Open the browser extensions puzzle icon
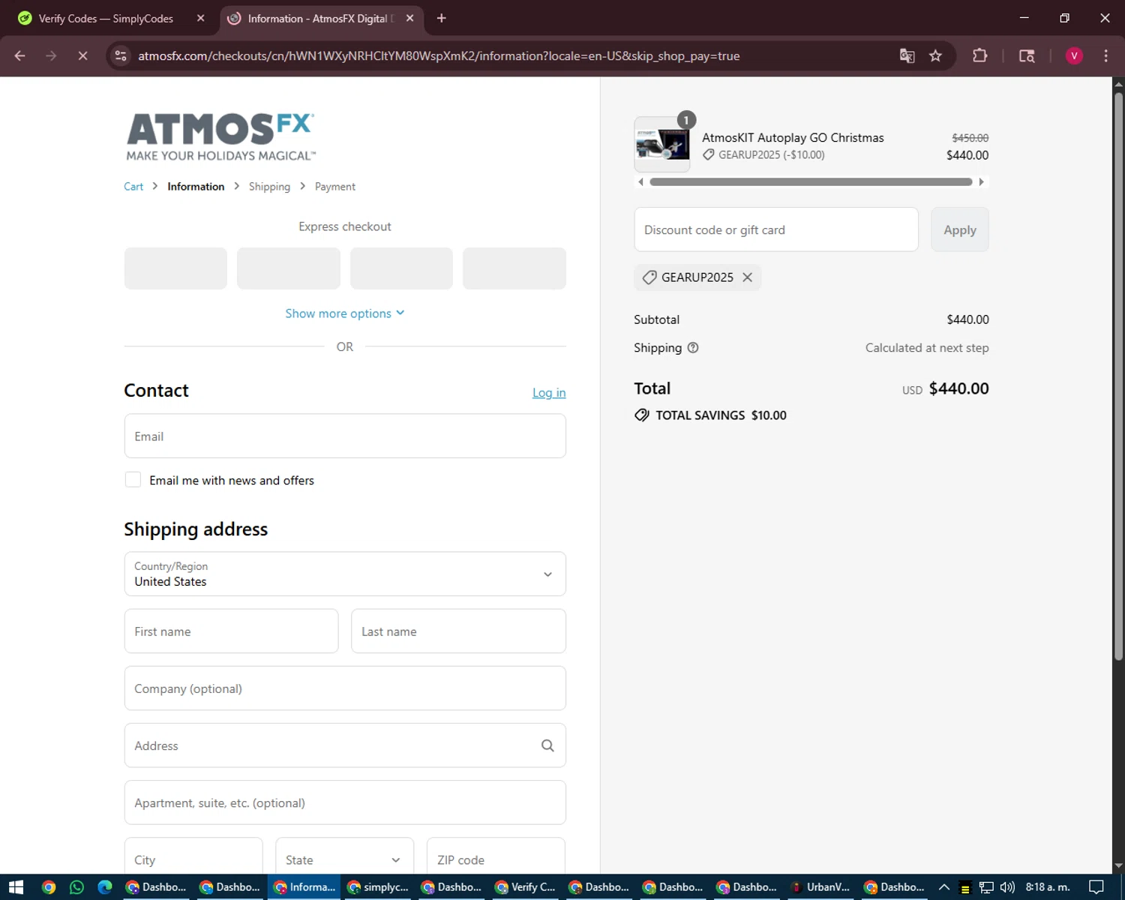 (x=979, y=55)
